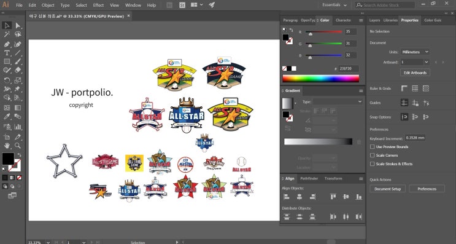The image size is (456, 244).
Task: Enable Scale Strokes & Effects checkbox
Action: 373,164
